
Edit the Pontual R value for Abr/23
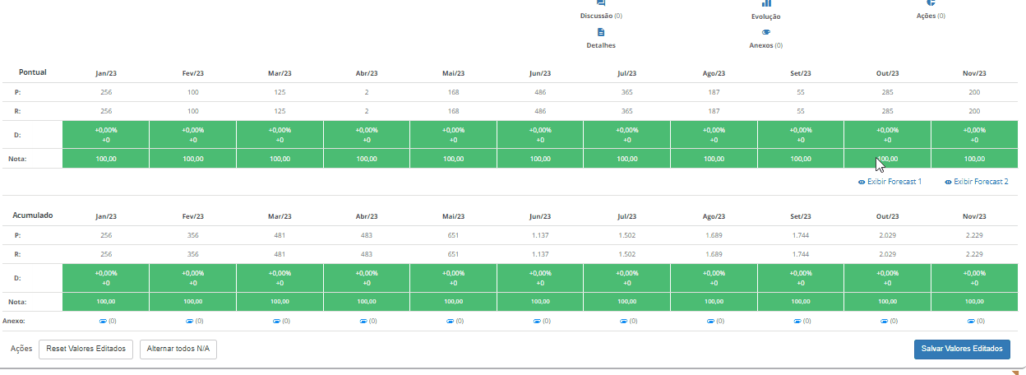[367, 111]
